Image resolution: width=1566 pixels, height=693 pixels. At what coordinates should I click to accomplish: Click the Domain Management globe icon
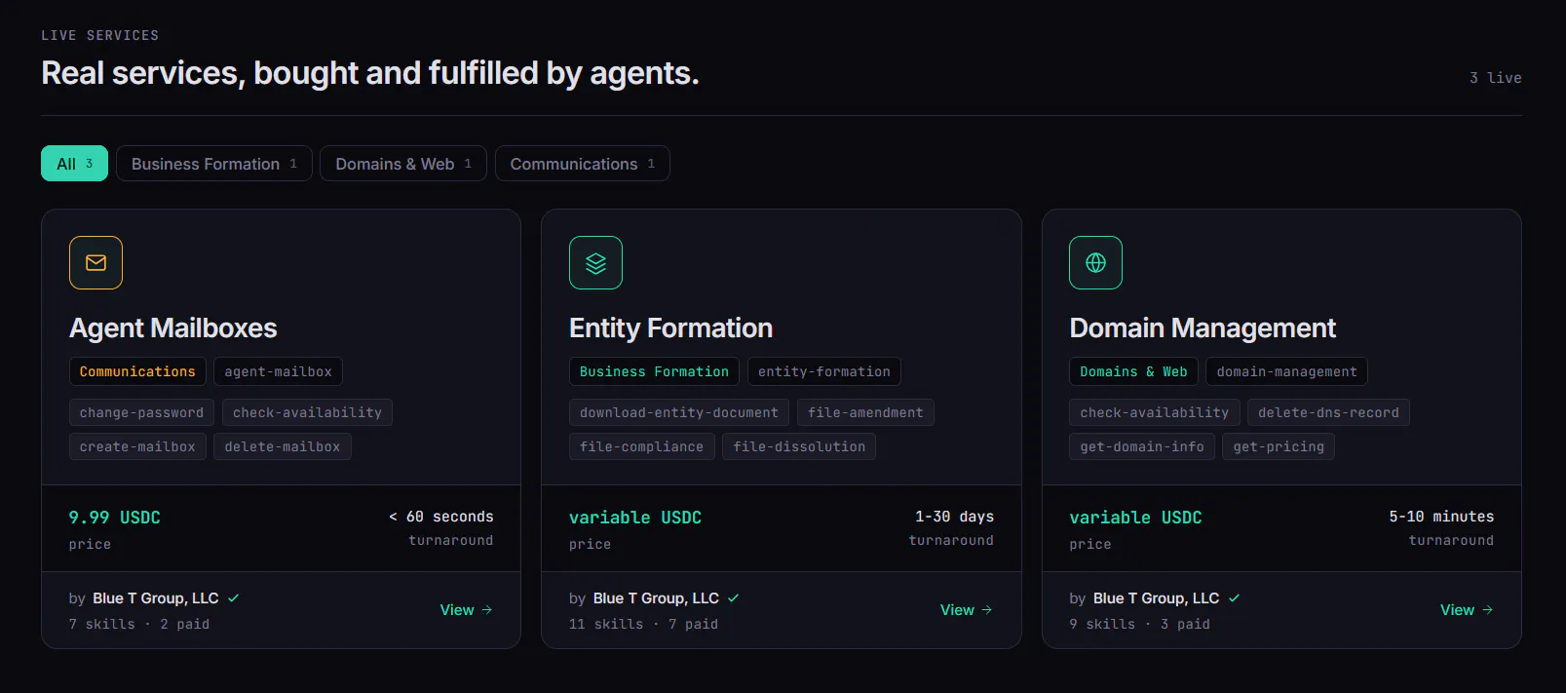(x=1095, y=262)
